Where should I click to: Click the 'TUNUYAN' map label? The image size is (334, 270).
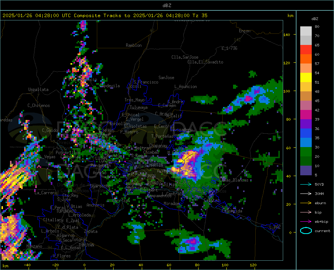click(86, 245)
